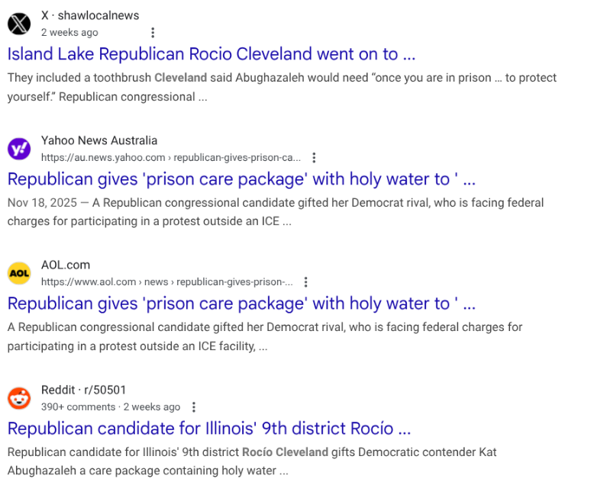Click the Reddit favicon icon
This screenshot has width=594, height=482.
point(19,398)
